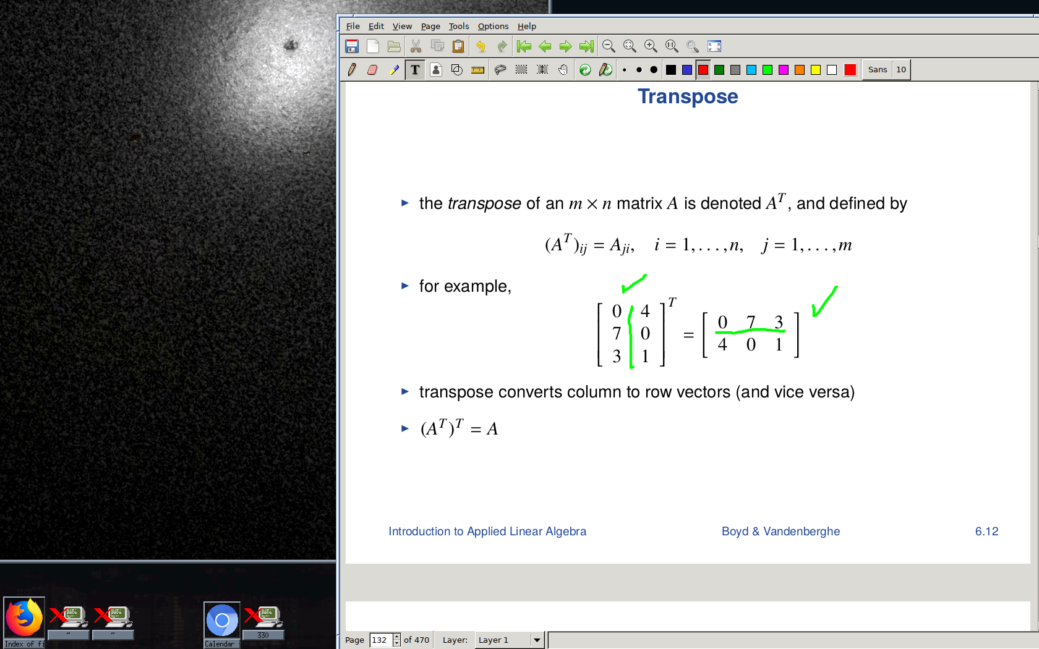Activate the Ruler tool

coord(477,70)
